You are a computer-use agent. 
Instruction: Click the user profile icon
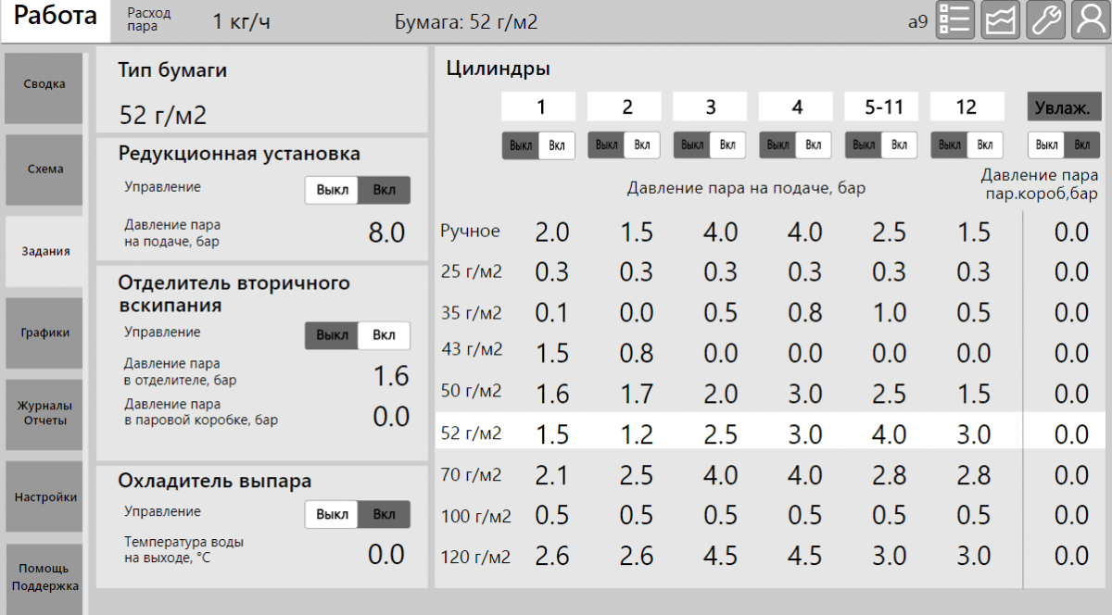pos(1090,19)
